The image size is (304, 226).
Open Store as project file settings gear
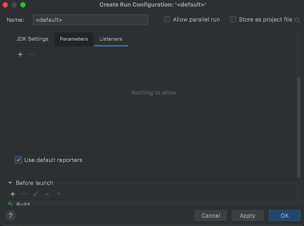297,20
